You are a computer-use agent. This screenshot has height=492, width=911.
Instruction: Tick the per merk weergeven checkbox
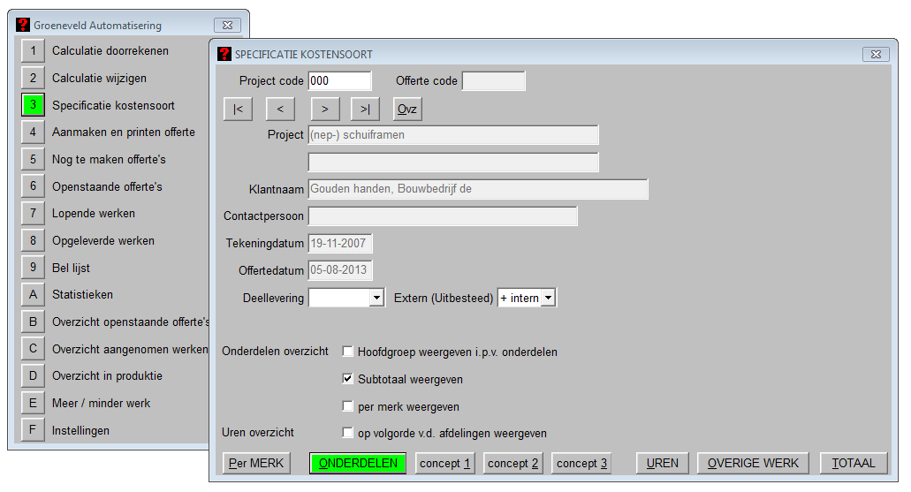tap(348, 406)
